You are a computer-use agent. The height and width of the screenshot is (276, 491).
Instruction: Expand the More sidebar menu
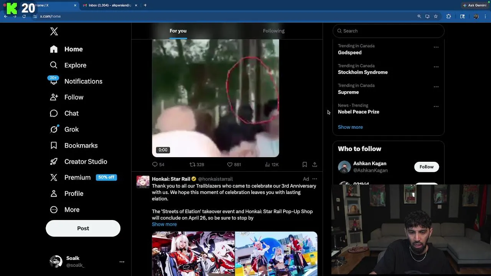[65, 210]
